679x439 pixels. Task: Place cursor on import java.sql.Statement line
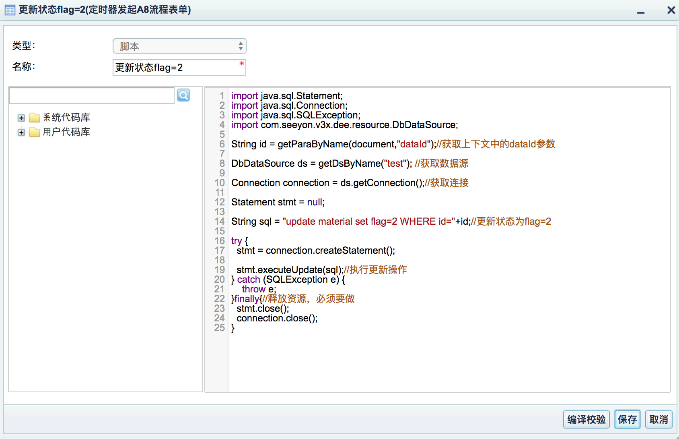tap(287, 96)
